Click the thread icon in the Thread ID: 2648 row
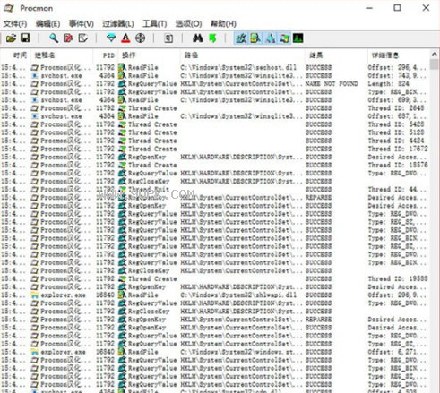 tap(122, 108)
